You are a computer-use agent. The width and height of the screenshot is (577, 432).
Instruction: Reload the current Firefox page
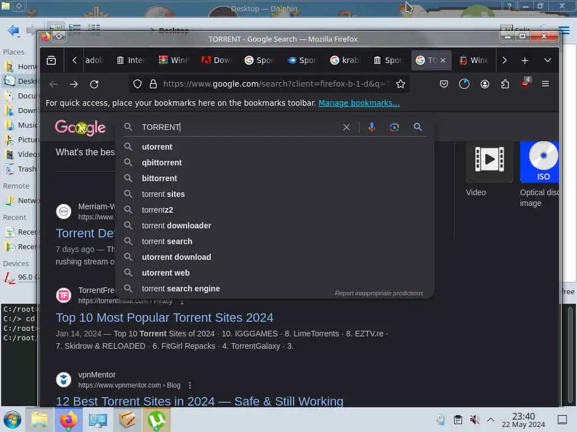click(x=94, y=84)
